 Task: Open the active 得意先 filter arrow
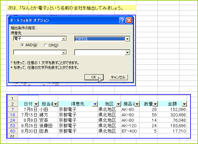pos(95,104)
